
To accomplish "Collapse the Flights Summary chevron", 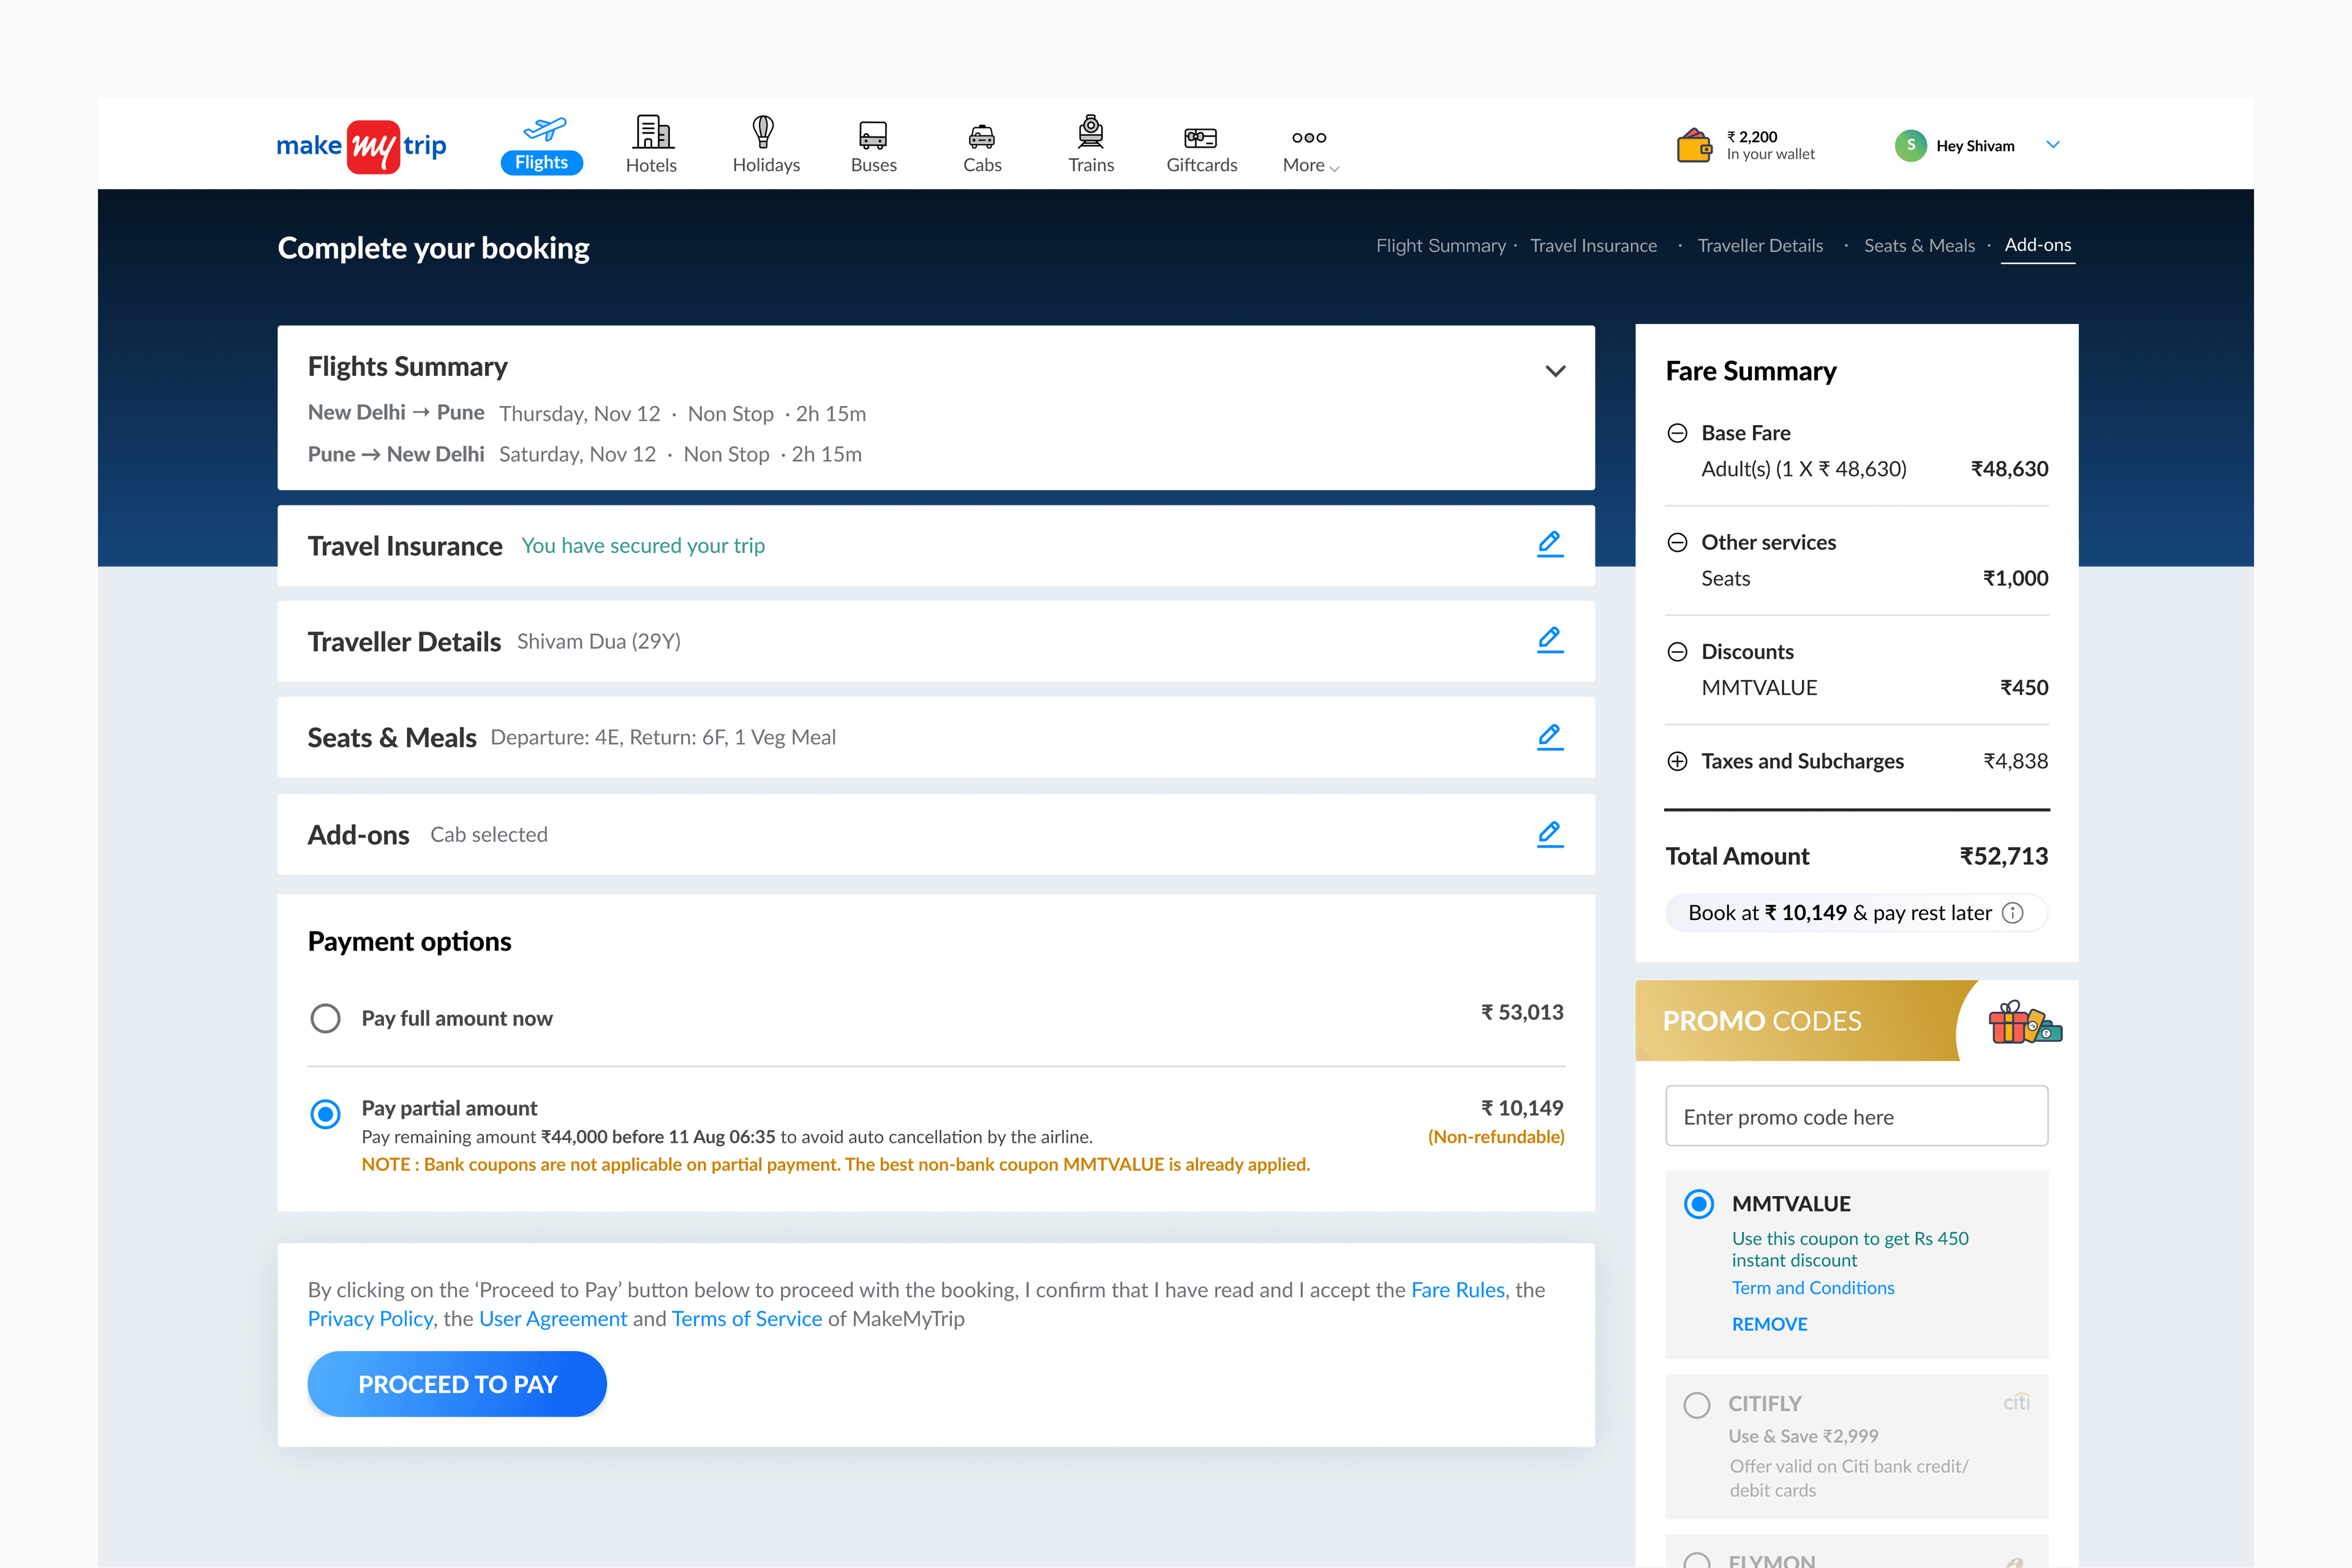I will [x=1555, y=371].
